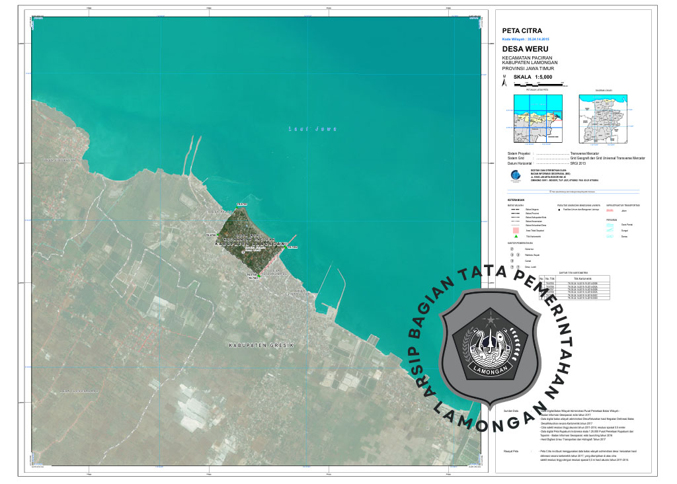Click the Titik Kartometrik table header cell
The image size is (677, 484).
[x=584, y=278]
